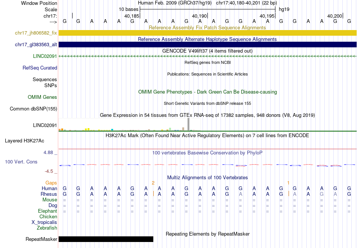Click the hg19 label beside scale bar
This screenshot has width=357, height=248.
click(284, 9)
